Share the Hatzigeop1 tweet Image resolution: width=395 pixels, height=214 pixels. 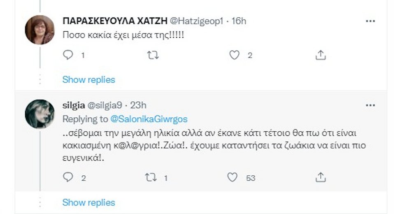(x=321, y=55)
